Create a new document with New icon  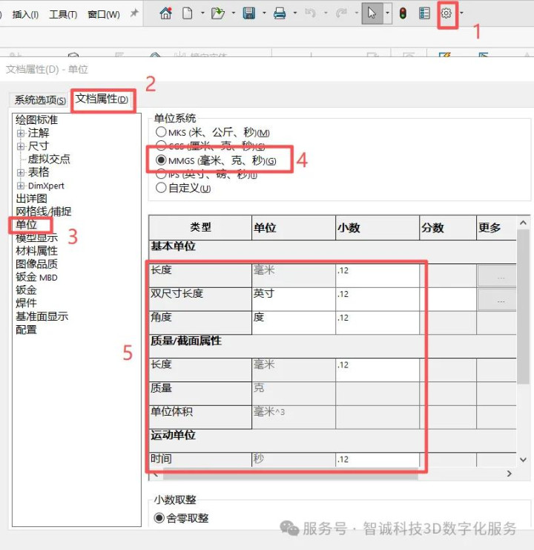188,13
